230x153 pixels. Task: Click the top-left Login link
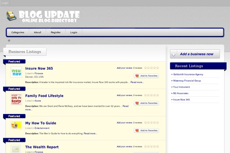[x=5, y=3]
